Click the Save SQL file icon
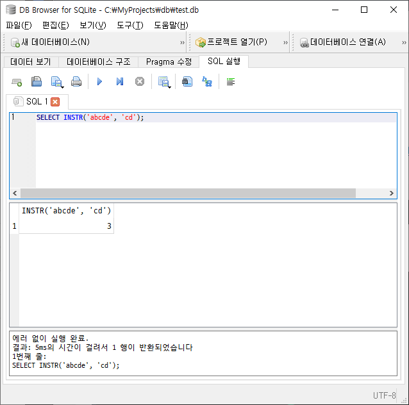The height and width of the screenshot is (405, 409). point(37,81)
